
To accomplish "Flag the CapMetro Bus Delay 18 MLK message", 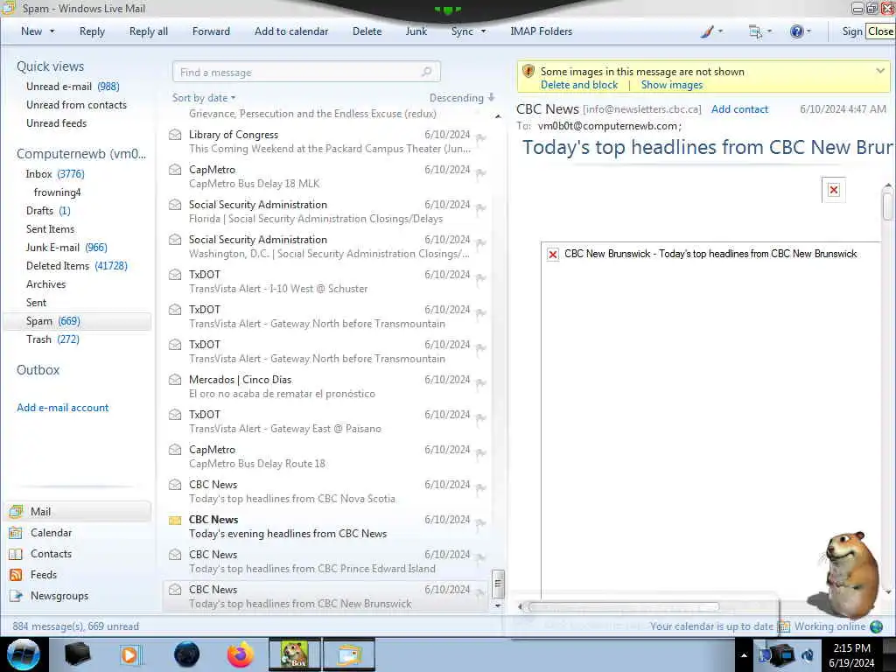I will (x=480, y=172).
